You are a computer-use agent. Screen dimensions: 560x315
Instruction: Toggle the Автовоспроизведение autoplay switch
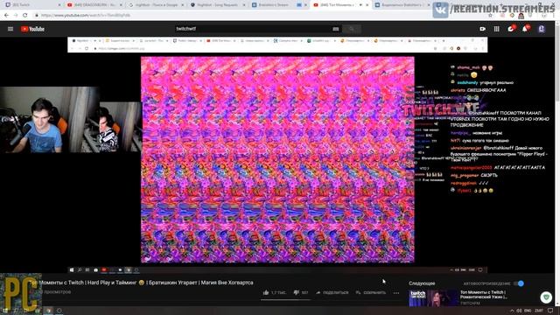point(519,283)
